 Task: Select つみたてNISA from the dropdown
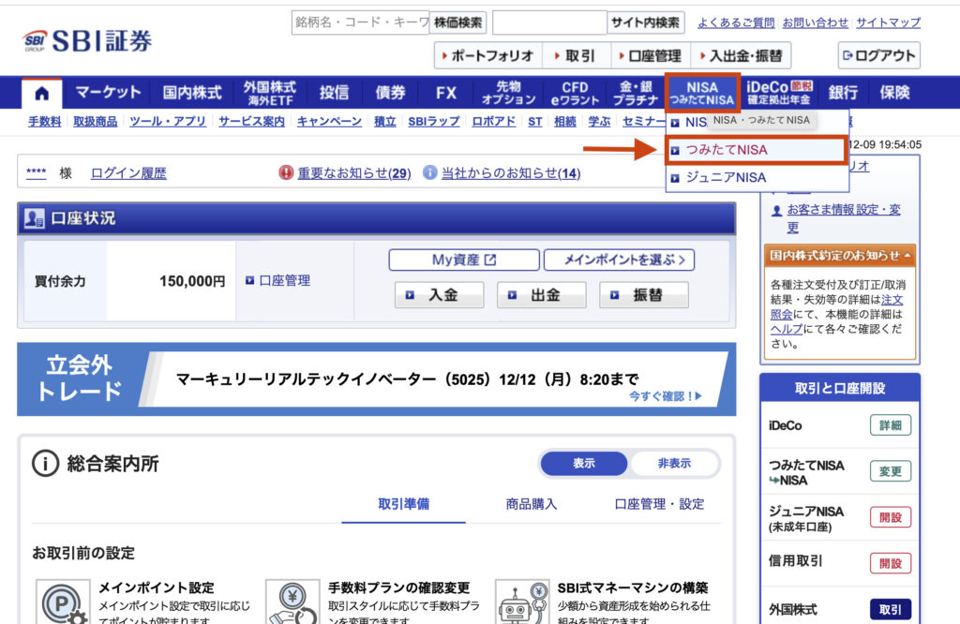(757, 150)
